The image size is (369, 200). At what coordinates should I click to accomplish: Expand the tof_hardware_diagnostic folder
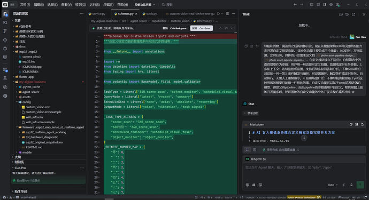point(41,137)
